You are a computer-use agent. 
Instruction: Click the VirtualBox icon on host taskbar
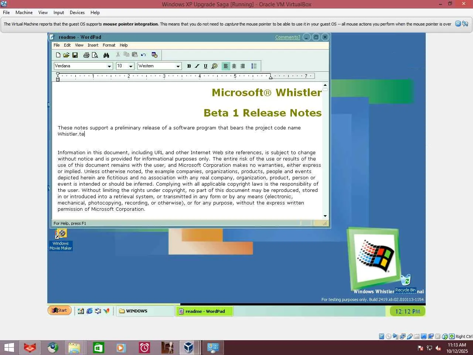click(189, 348)
